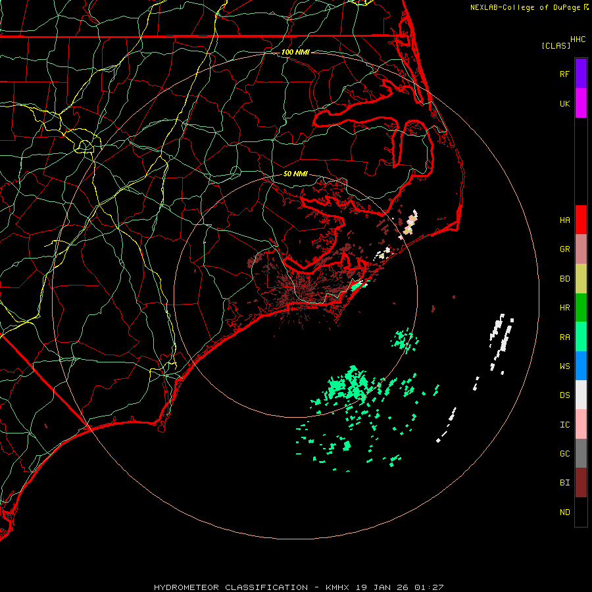The width and height of the screenshot is (592, 592).
Task: Click the DS white legend swatch
Action: click(x=581, y=395)
